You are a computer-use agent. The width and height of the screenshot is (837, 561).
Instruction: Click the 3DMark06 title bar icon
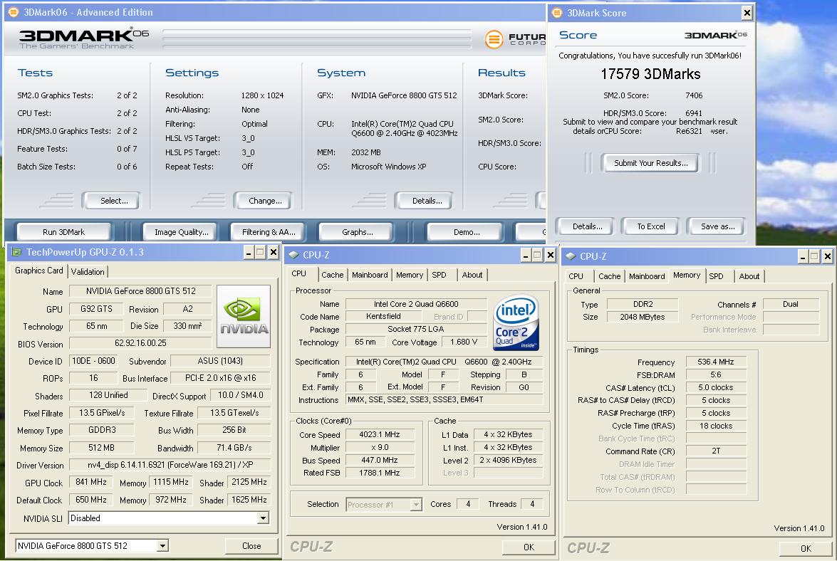[x=14, y=11]
